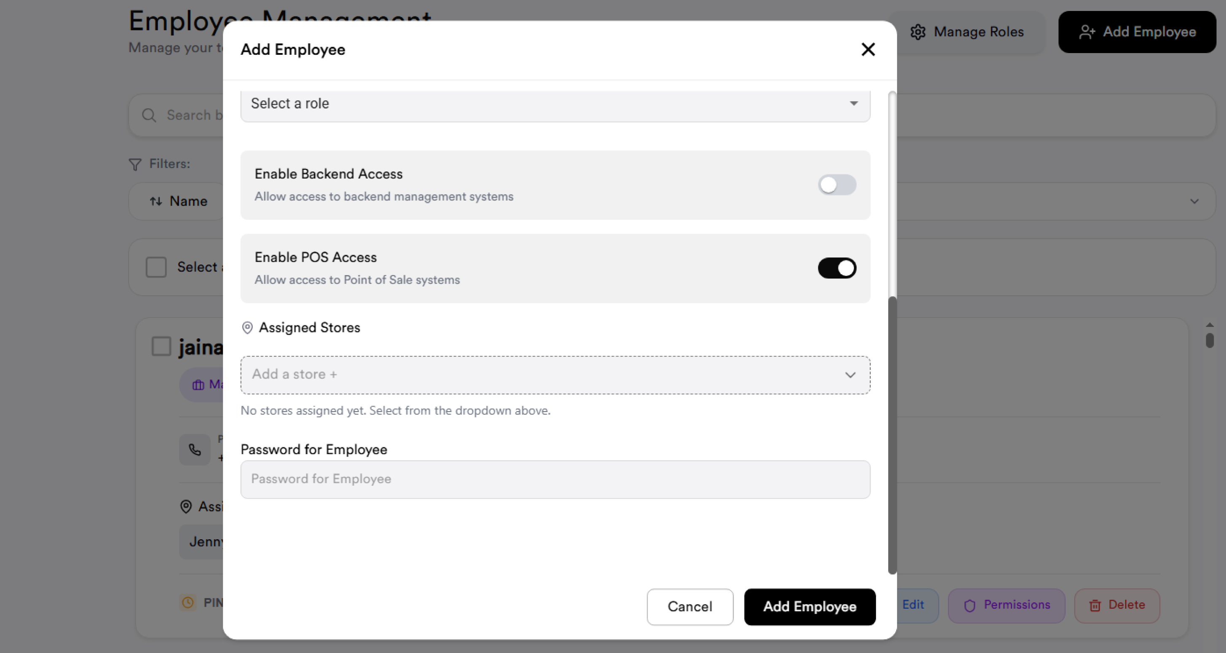The image size is (1226, 653).
Task: Click the Filters funnel icon
Action: pos(135,164)
